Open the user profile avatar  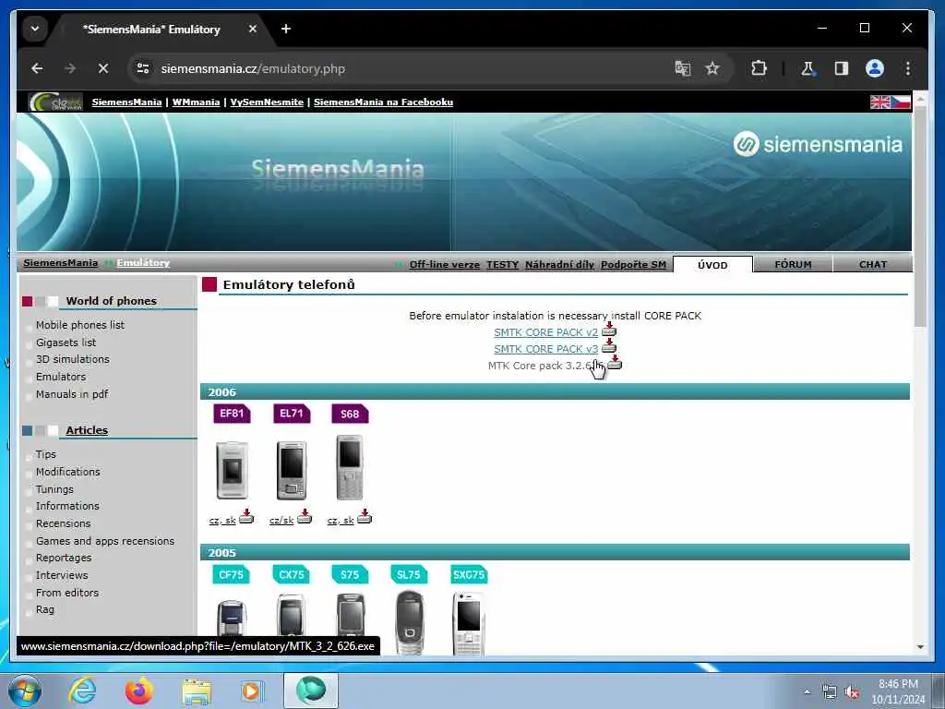[875, 68]
